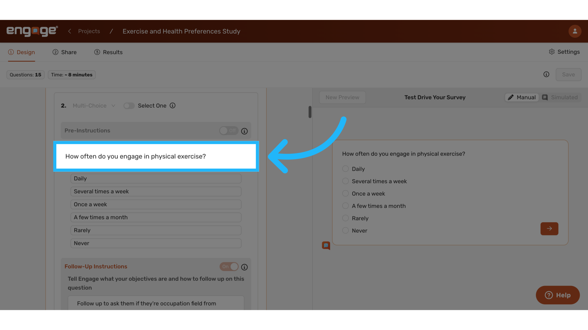Turn off Follow-Up Instructions toggle
This screenshot has height=330, width=588.
click(229, 267)
